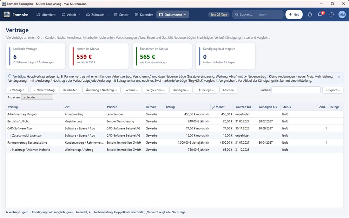349x218 pixels.
Task: Select the Zusatzmodul Laserscan sub-contract
Action: [x=174, y=135]
